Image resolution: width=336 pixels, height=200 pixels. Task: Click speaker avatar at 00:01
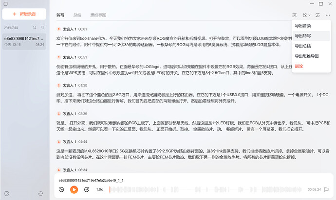59,29
